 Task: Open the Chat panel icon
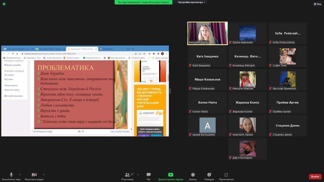(149, 175)
